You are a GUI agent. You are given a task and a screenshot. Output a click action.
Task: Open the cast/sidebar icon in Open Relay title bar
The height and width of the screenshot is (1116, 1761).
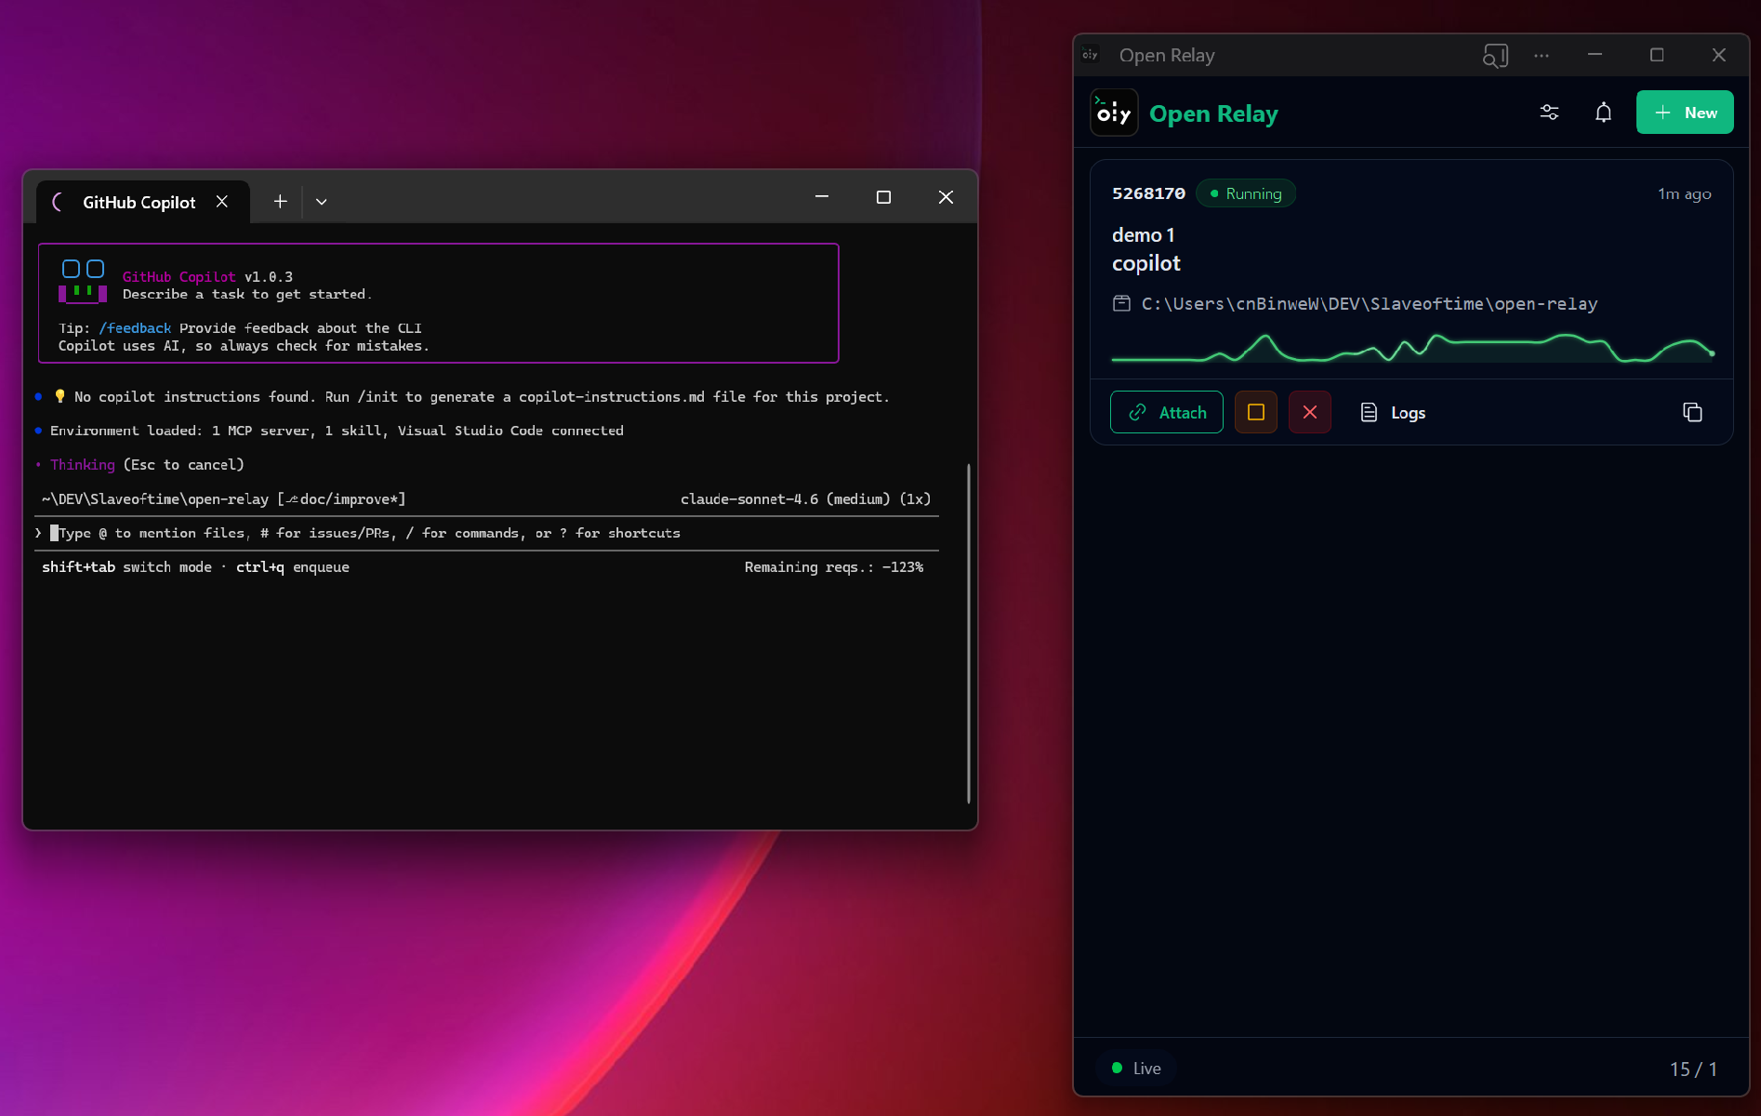click(1495, 56)
